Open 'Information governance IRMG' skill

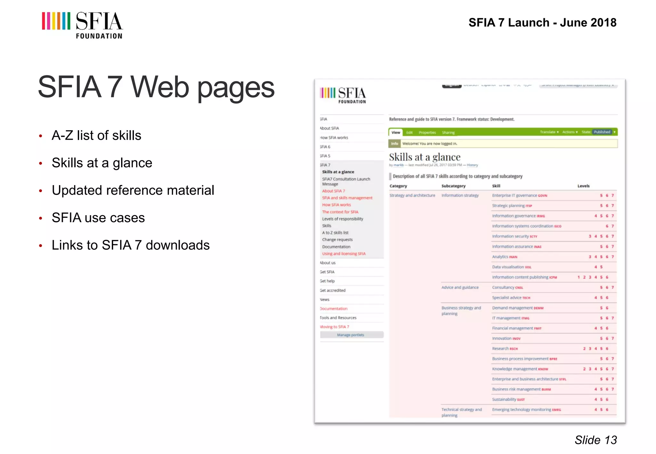click(518, 216)
